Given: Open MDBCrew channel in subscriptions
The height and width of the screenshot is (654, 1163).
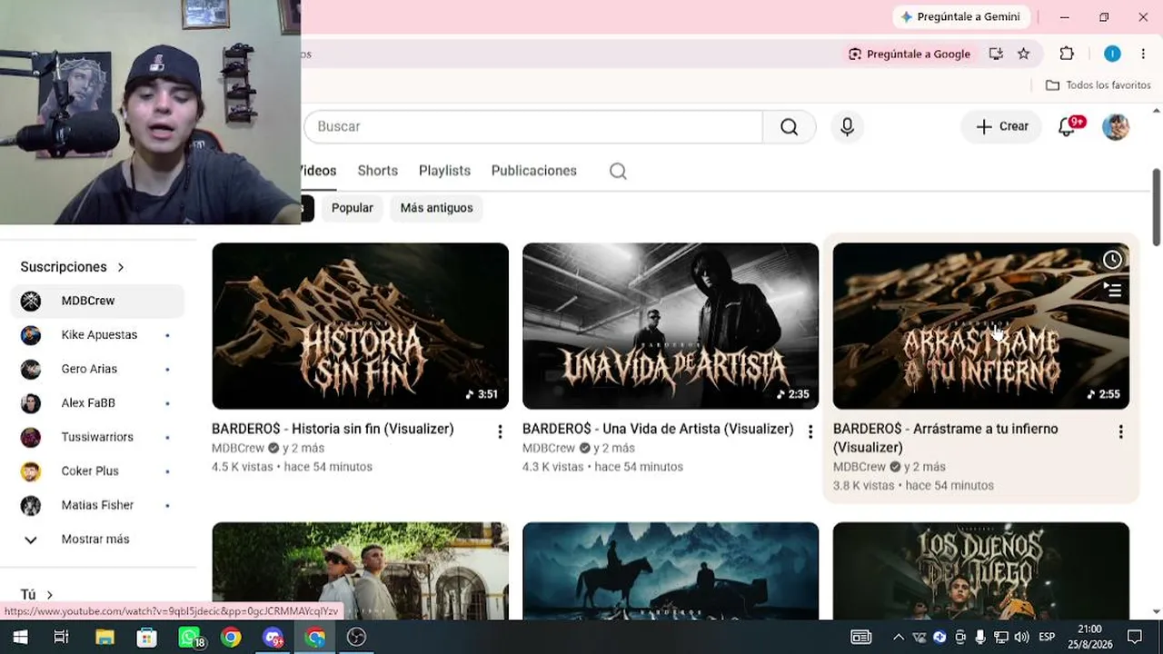Looking at the screenshot, I should tap(98, 301).
